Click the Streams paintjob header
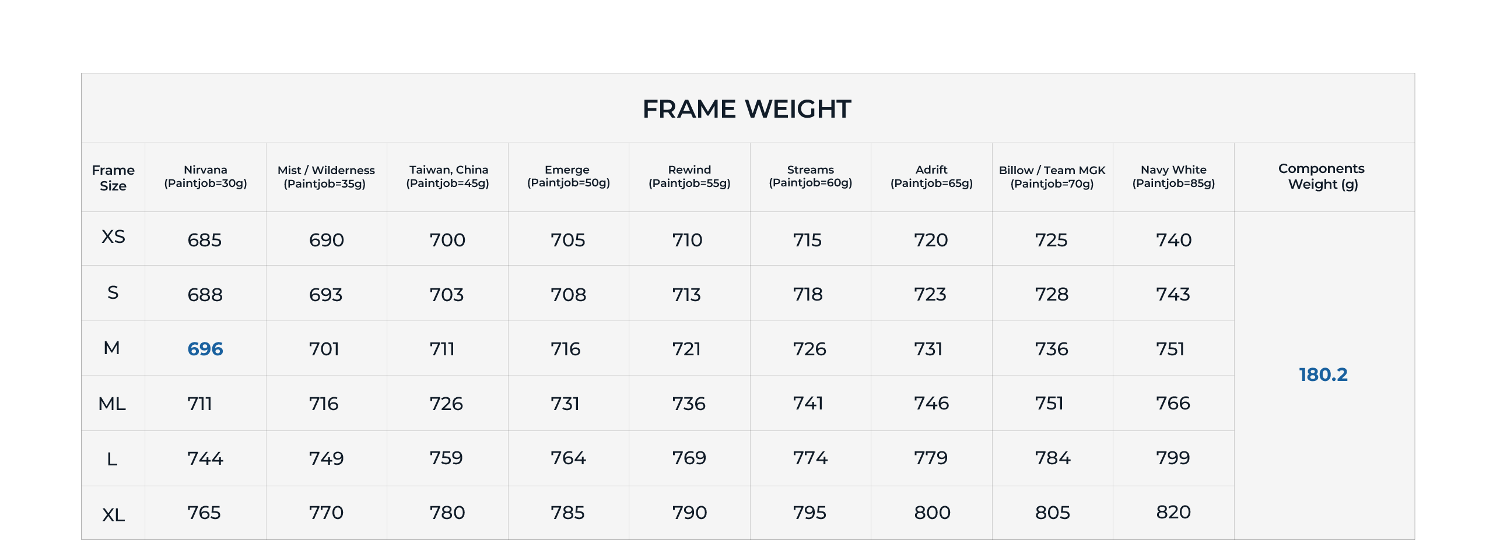This screenshot has width=1493, height=558. pyautogui.click(x=810, y=176)
